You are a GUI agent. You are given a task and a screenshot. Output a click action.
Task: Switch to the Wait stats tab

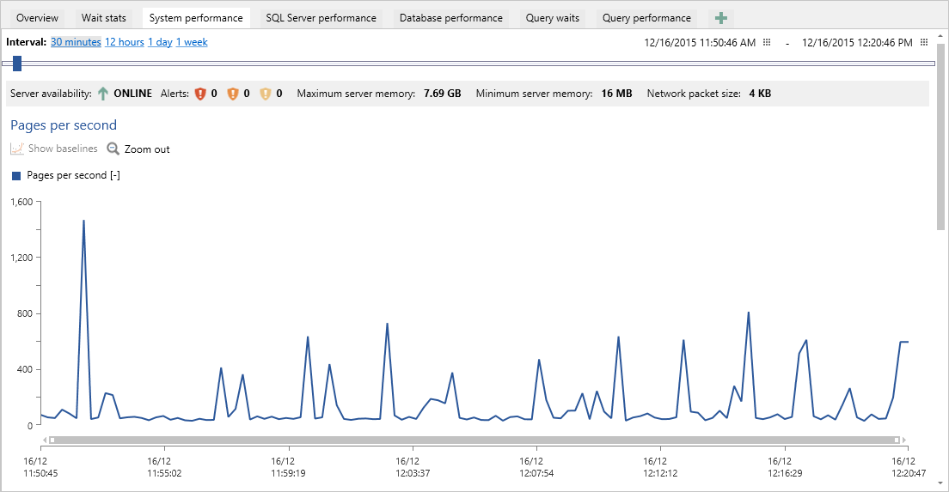point(103,18)
